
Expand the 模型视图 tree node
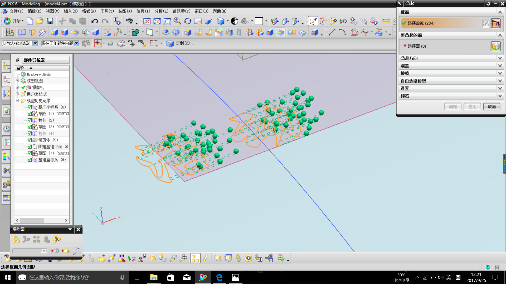pyautogui.click(x=17, y=81)
